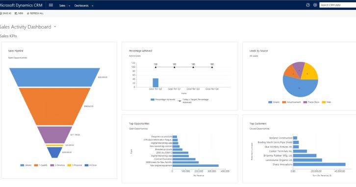Click the SAVE AS command label

click(7, 13)
